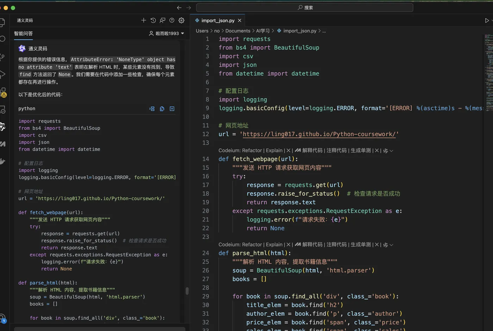Screen dimensions: 493x331
Task: Go forward with right arrow
Action: tap(189, 7)
